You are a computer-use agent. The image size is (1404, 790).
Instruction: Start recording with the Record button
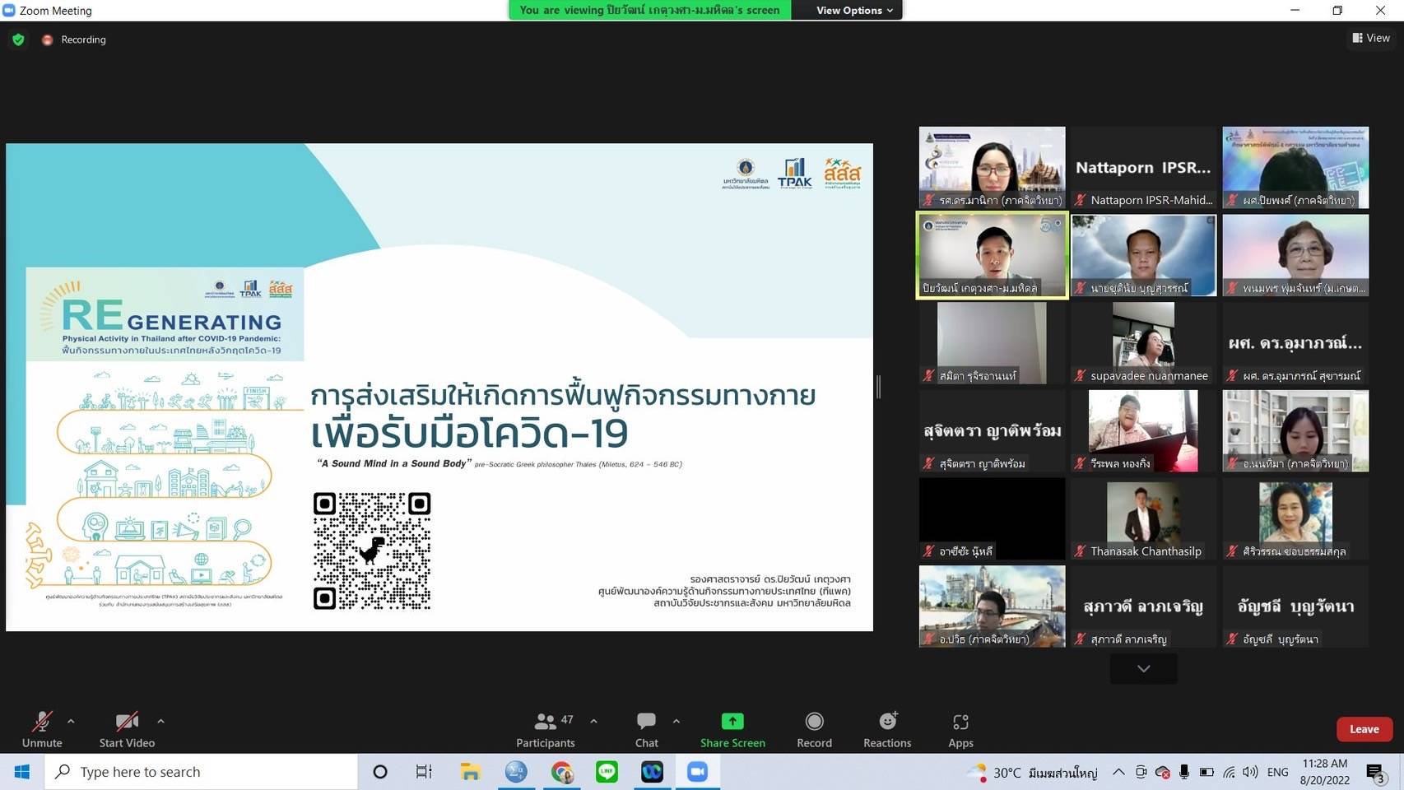point(814,729)
